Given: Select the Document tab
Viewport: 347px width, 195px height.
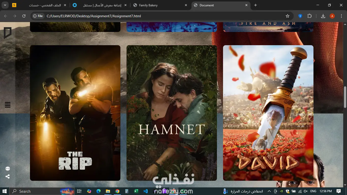Looking at the screenshot, I should pyautogui.click(x=221, y=5).
